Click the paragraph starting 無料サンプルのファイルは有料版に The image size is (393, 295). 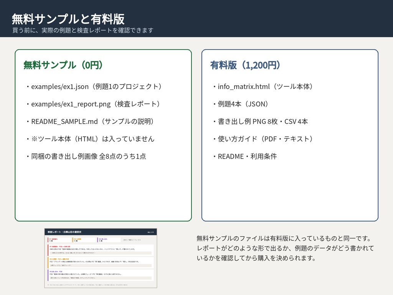(285, 248)
